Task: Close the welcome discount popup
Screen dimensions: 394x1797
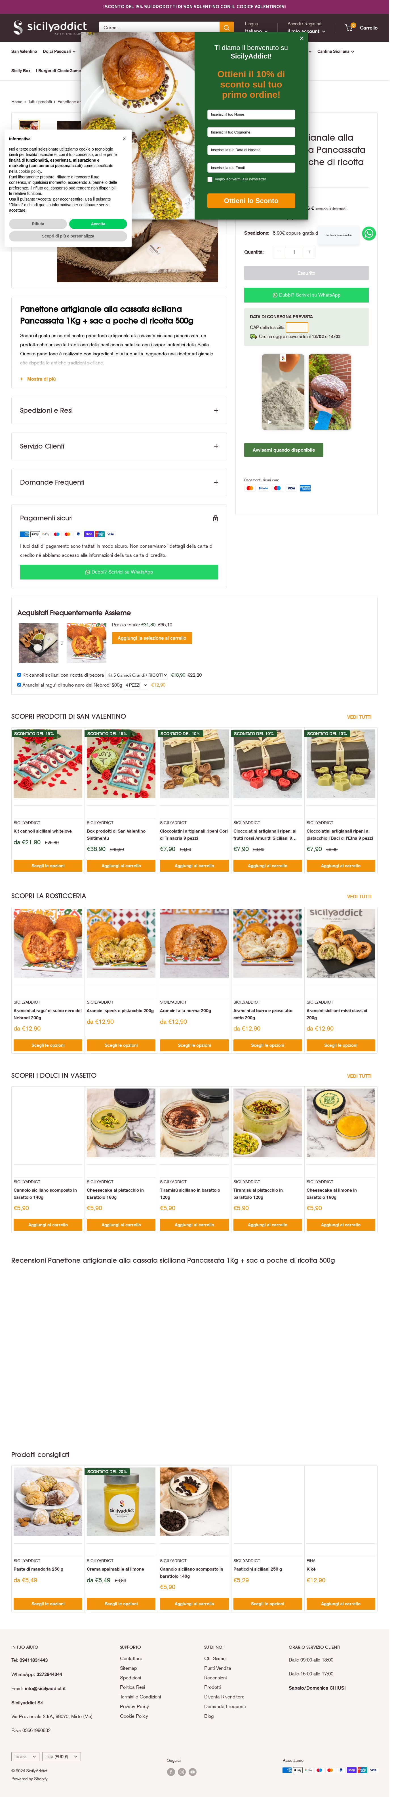Action: point(302,38)
